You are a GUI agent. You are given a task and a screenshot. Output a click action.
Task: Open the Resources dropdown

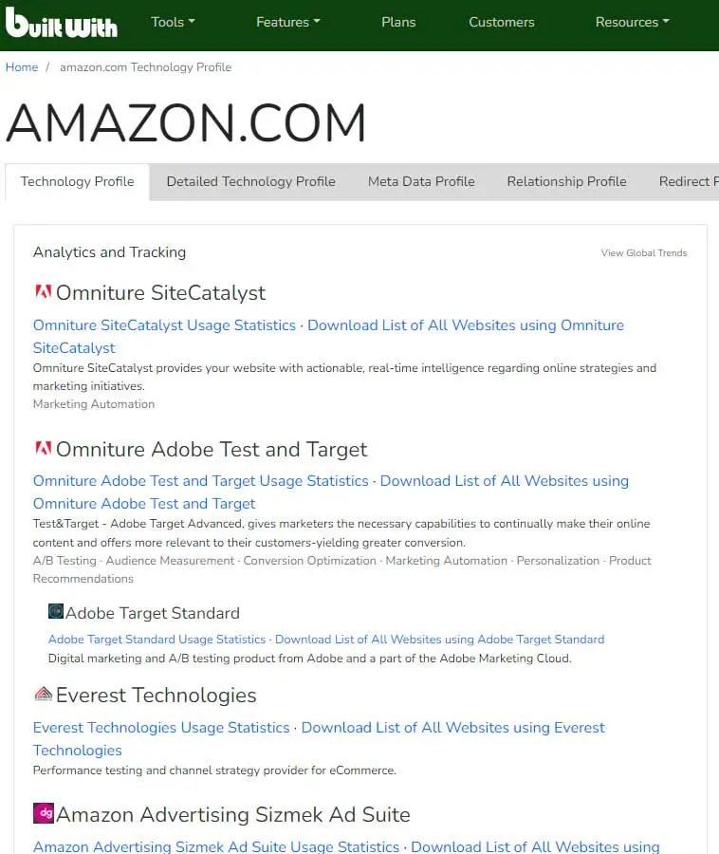tap(631, 21)
